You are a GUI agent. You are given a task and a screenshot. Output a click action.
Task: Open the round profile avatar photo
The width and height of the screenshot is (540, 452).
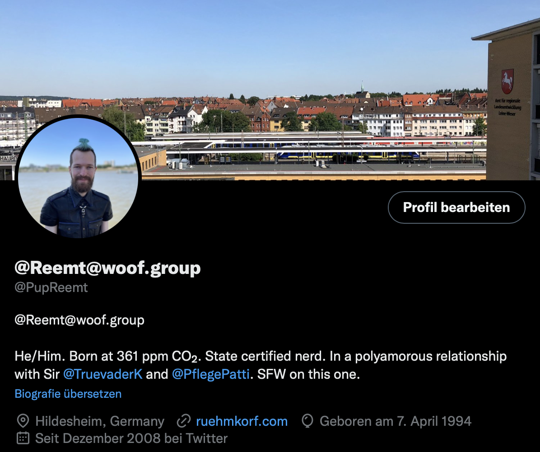[78, 178]
